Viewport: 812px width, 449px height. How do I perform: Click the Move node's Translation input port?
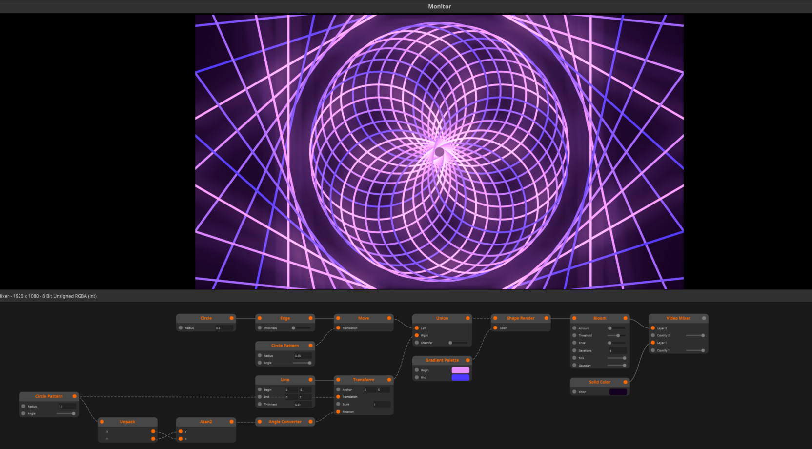point(338,328)
